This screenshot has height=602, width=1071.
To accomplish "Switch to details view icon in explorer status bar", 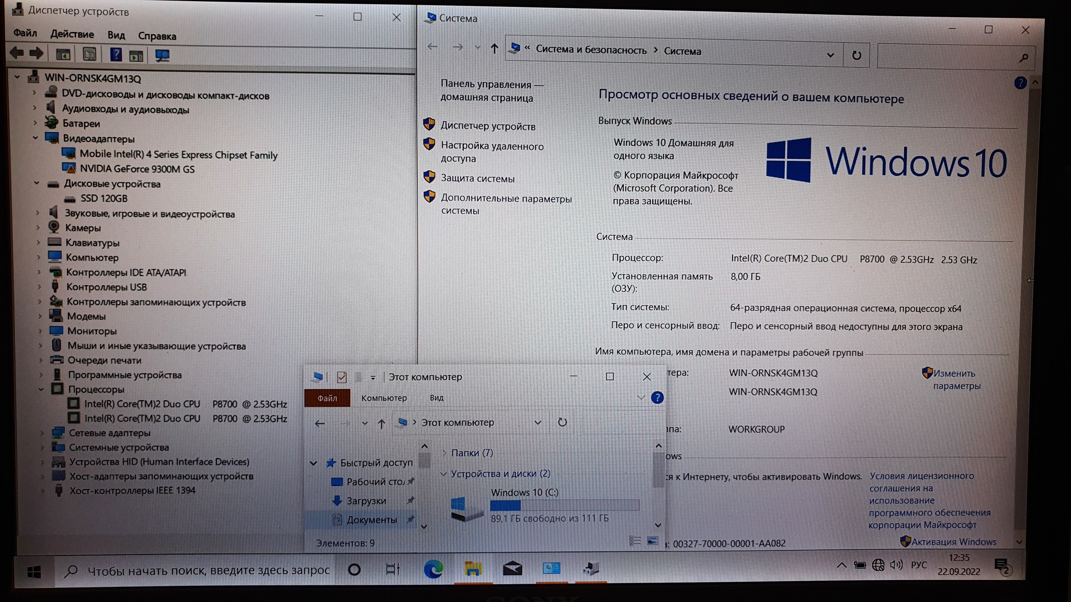I will tap(635, 541).
